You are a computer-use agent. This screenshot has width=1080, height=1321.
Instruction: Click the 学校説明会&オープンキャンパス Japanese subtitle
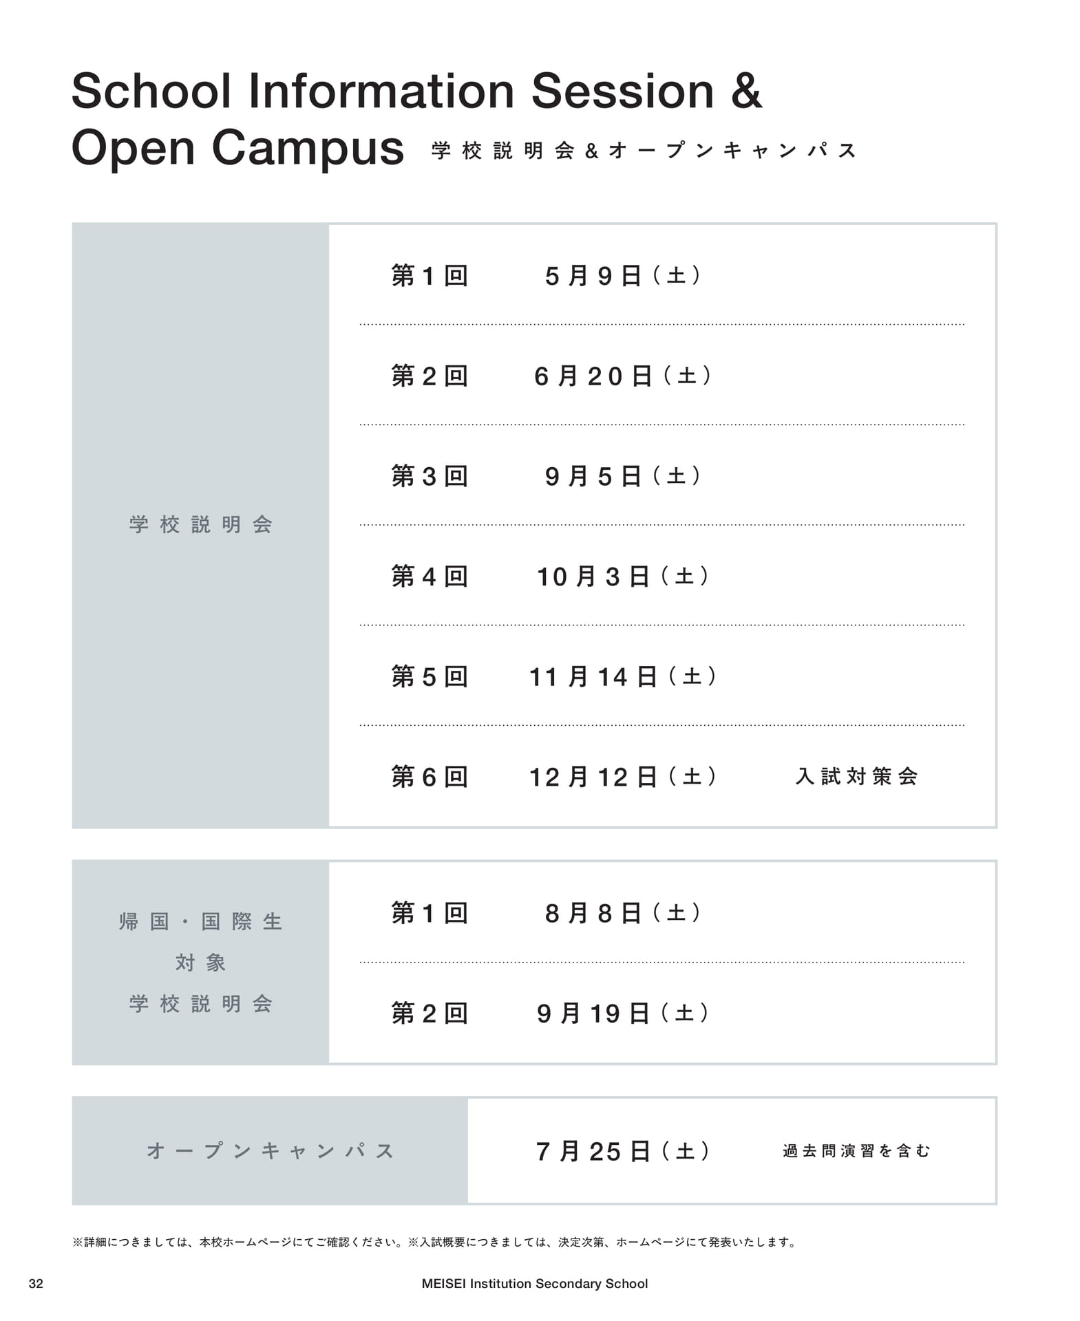pyautogui.click(x=644, y=150)
